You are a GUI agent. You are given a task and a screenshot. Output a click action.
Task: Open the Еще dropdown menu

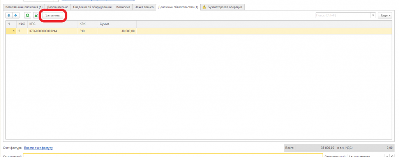(385, 16)
